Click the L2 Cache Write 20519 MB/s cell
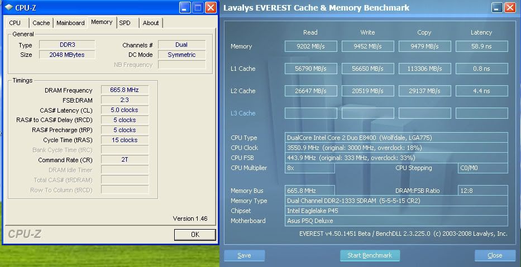The width and height of the screenshot is (521, 267). click(368, 91)
